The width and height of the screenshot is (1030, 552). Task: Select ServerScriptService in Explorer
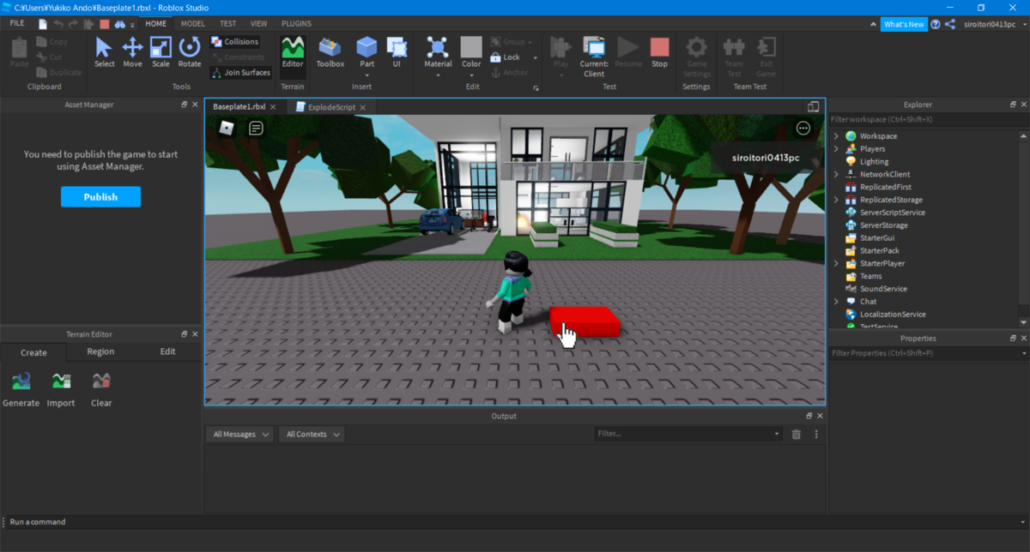(892, 213)
